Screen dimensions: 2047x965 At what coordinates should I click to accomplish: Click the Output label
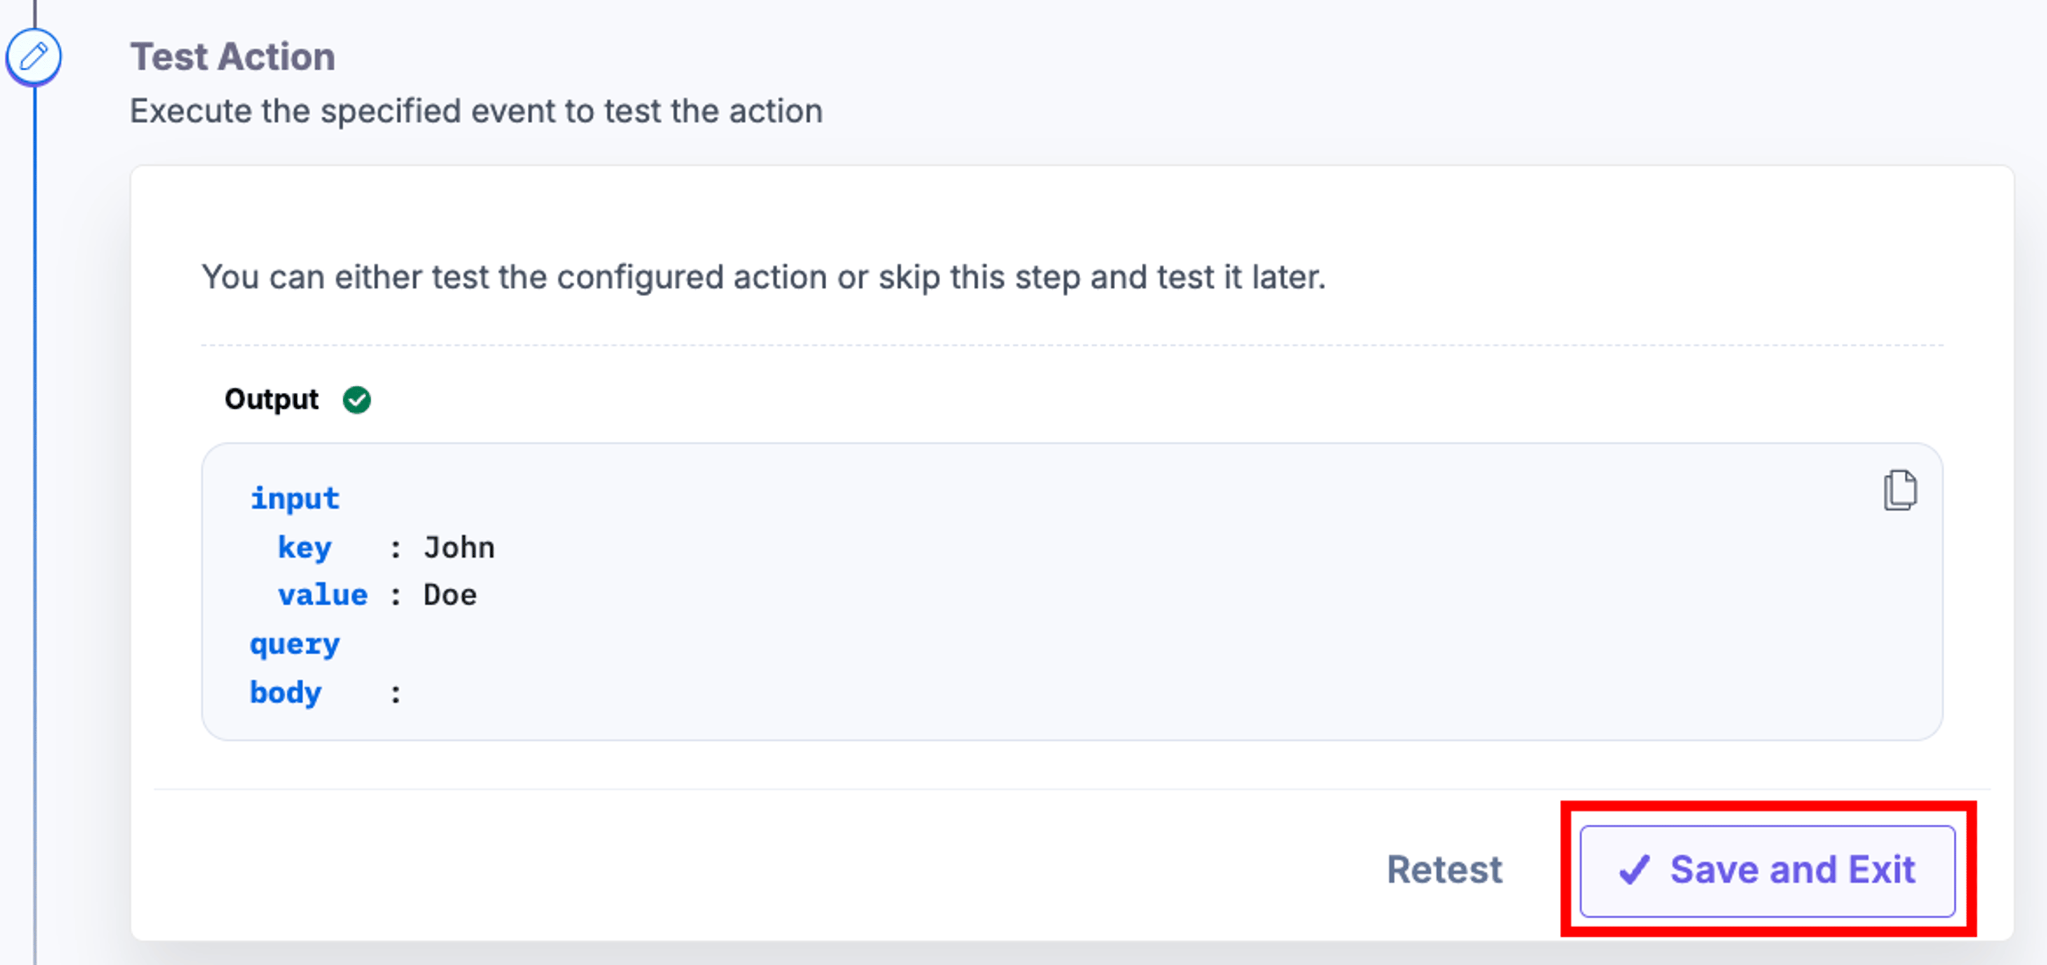pyautogui.click(x=272, y=399)
